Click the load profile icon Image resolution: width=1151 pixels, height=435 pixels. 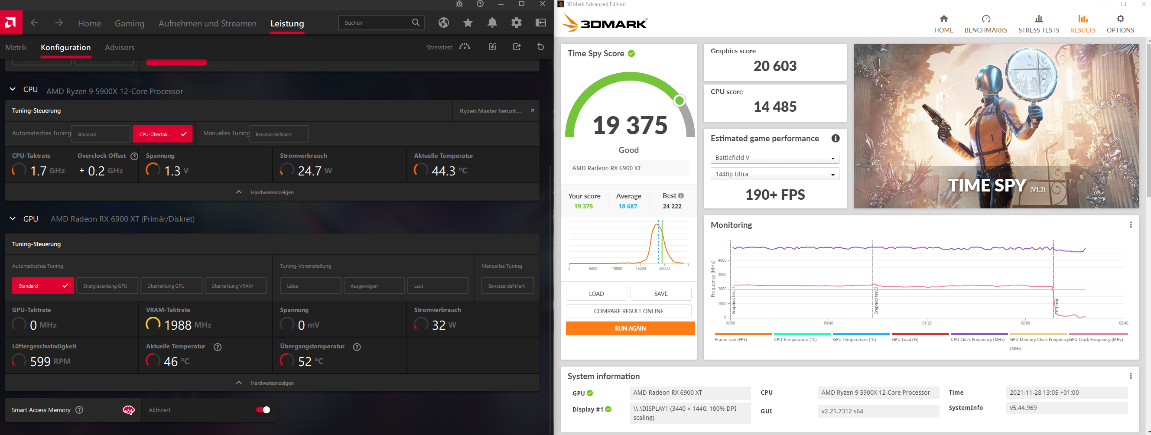coord(492,47)
